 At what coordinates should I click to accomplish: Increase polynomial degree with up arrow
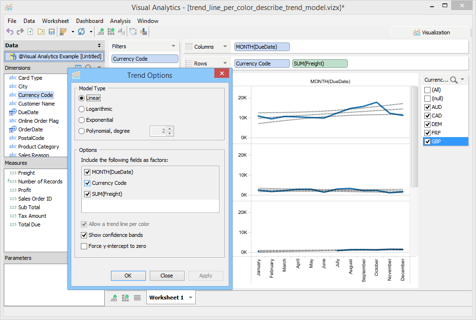pyautogui.click(x=170, y=129)
